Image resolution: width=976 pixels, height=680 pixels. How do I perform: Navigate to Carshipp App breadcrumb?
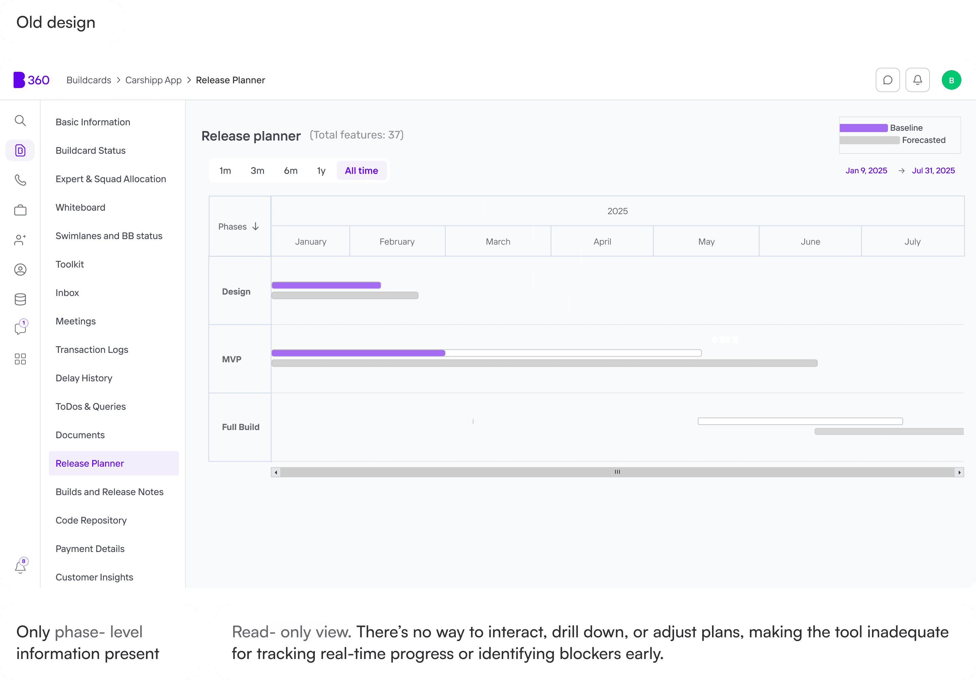(x=153, y=80)
